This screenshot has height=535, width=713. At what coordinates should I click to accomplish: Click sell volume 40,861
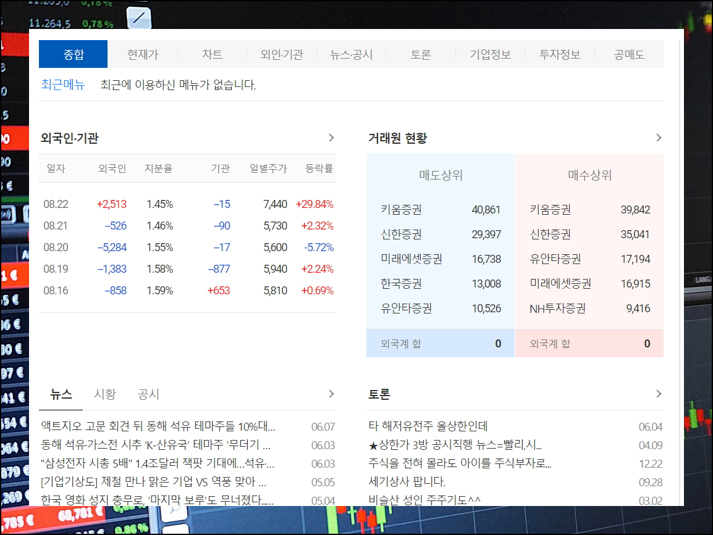486,209
